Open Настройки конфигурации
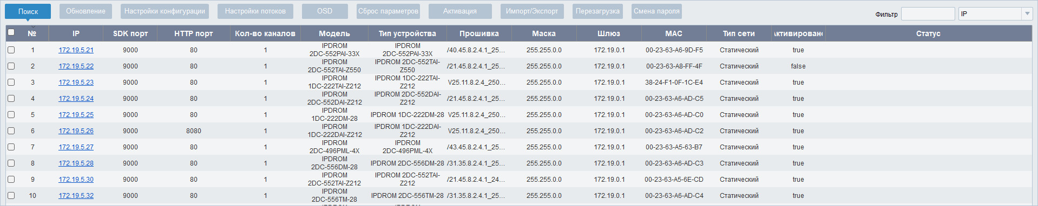 tap(165, 11)
